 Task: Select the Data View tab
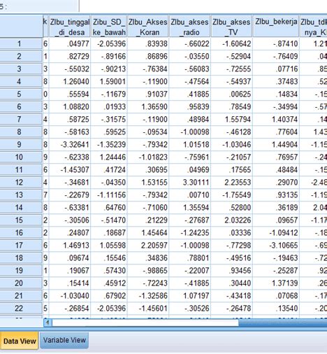pos(20,341)
